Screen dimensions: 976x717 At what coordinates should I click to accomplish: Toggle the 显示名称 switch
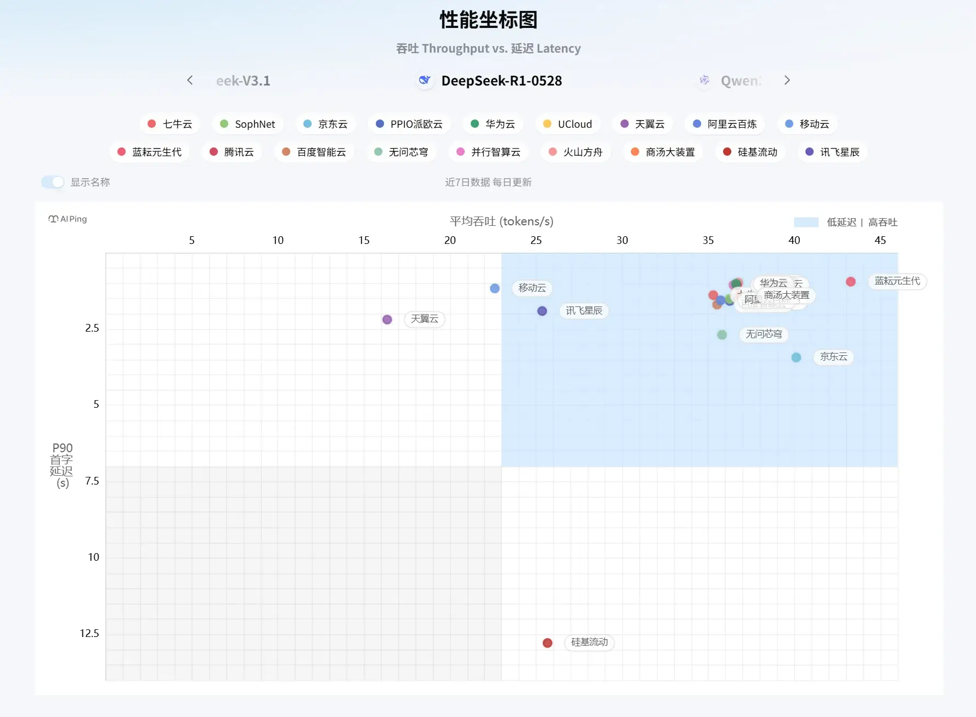[53, 182]
